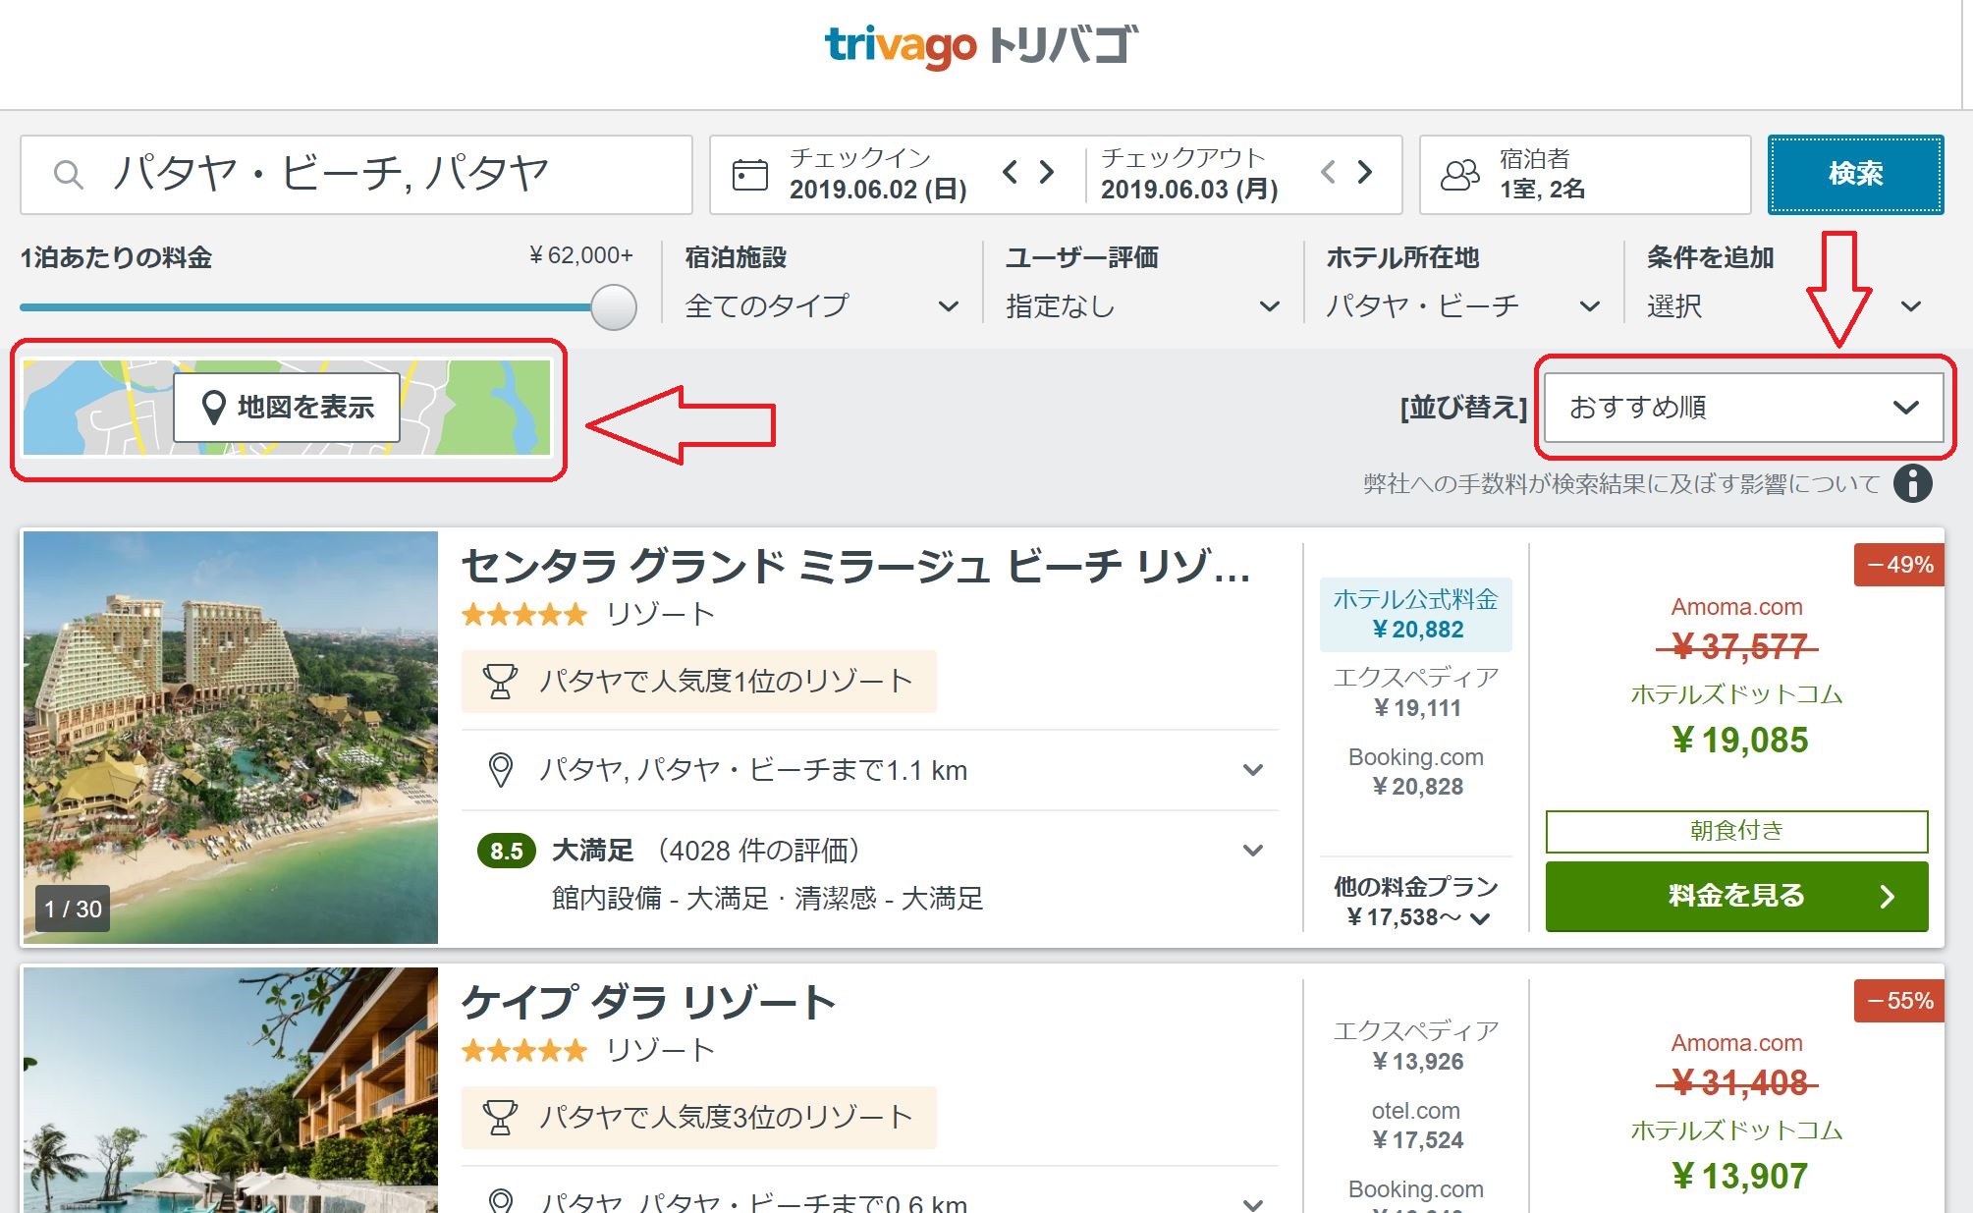1973x1213 pixels.
Task: Open the destination search field パタヤ・ビーチ
Action: pos(356,175)
